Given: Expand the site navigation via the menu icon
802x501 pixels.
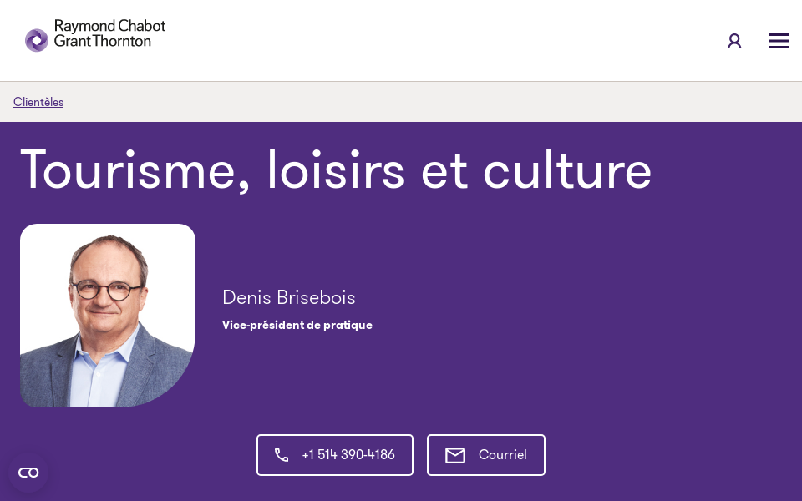Looking at the screenshot, I should coord(778,40).
